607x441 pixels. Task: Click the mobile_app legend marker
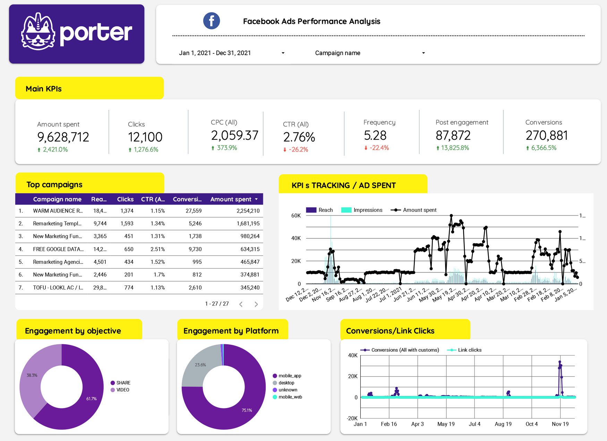point(275,375)
